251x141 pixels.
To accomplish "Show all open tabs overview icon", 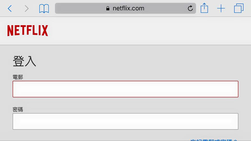I will click(x=239, y=8).
